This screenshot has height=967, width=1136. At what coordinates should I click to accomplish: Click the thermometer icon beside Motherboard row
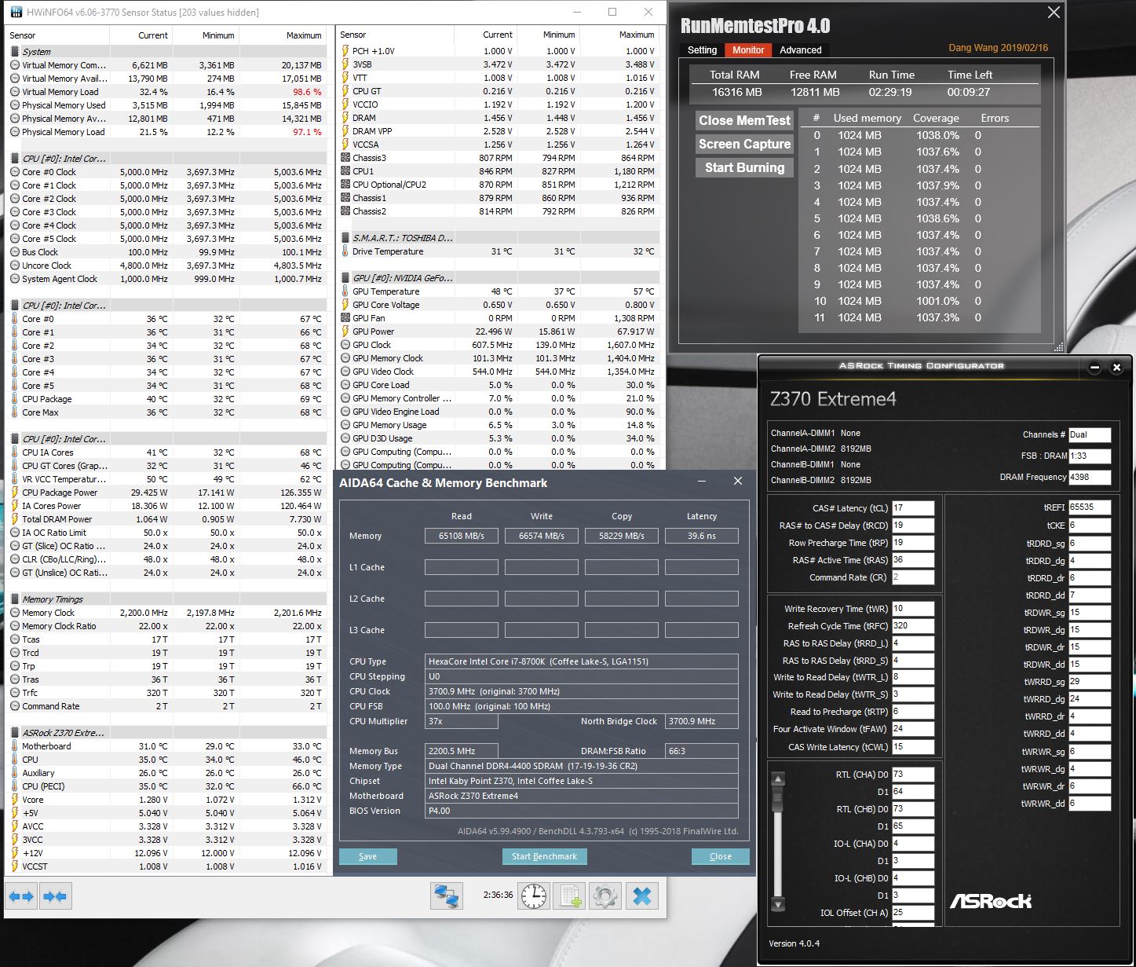pyautogui.click(x=15, y=746)
